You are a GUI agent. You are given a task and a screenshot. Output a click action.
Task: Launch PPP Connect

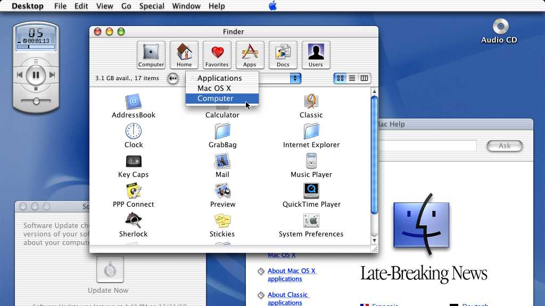pyautogui.click(x=134, y=191)
